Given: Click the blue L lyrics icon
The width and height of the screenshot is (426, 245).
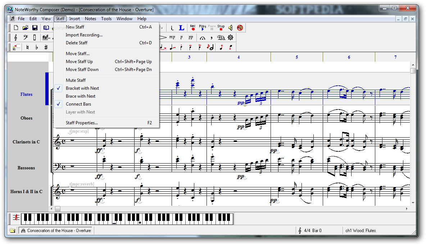Looking at the screenshot, I should tap(181, 28).
